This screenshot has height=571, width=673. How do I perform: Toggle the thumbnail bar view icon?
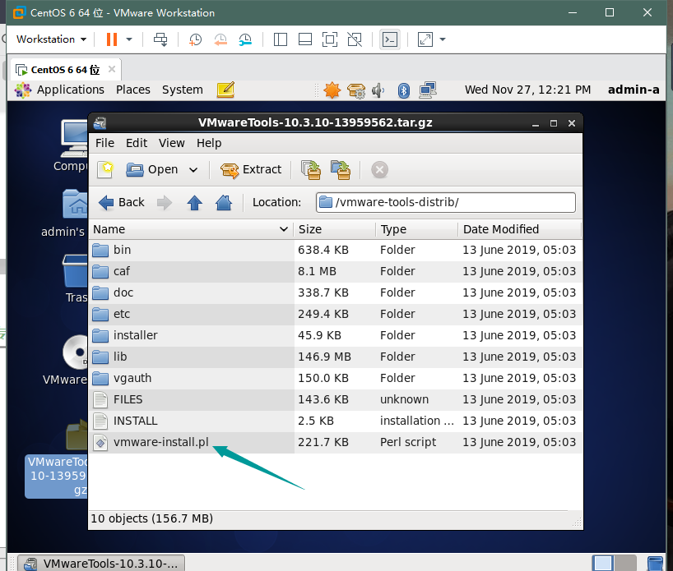[x=305, y=39]
